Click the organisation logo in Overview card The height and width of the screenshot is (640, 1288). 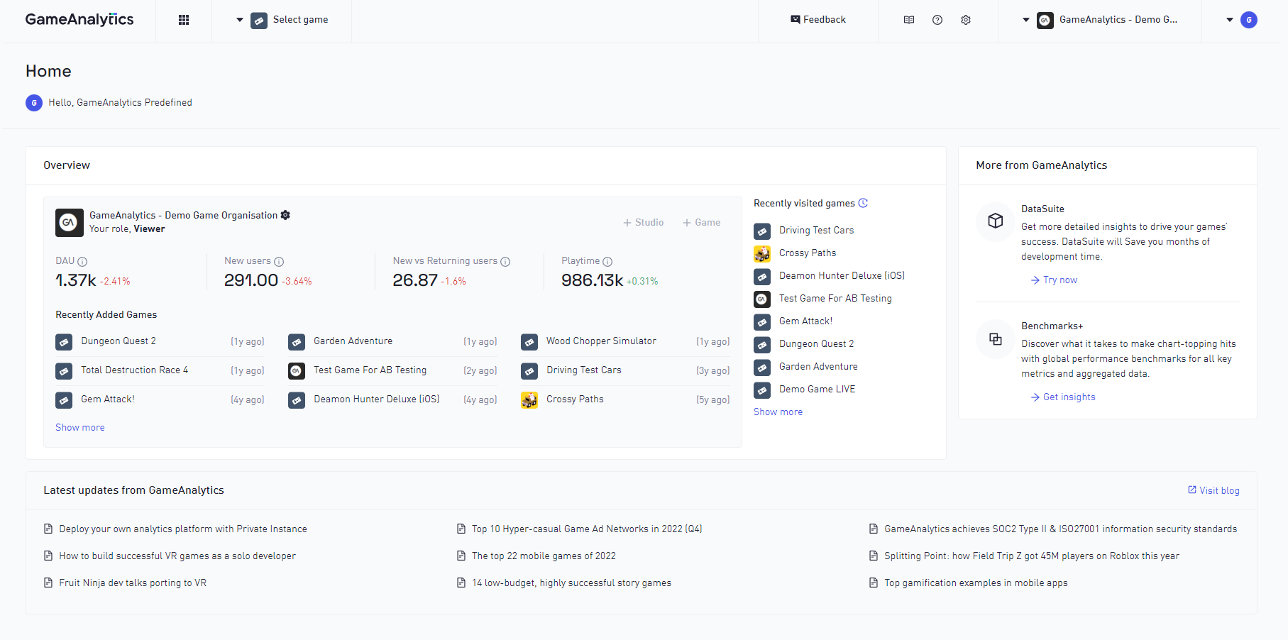(70, 223)
